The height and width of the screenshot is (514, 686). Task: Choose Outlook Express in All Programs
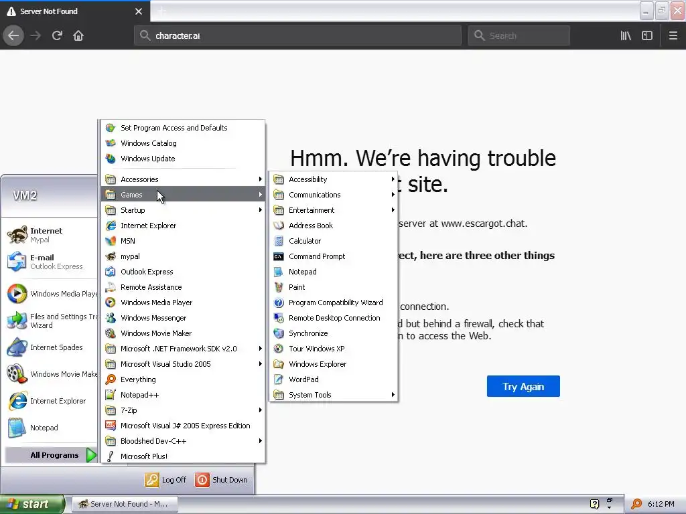[x=183, y=272]
